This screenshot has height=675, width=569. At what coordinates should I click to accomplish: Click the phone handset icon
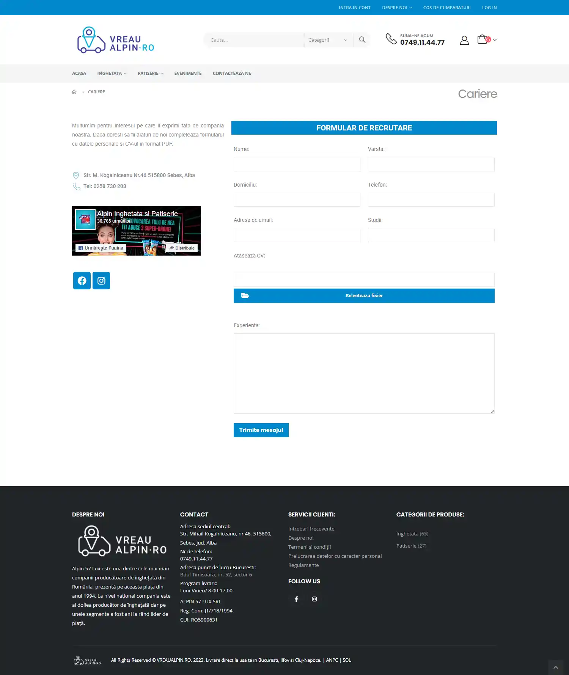pyautogui.click(x=391, y=39)
